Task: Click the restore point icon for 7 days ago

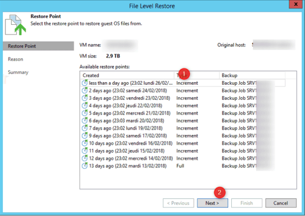Action: 85,128
